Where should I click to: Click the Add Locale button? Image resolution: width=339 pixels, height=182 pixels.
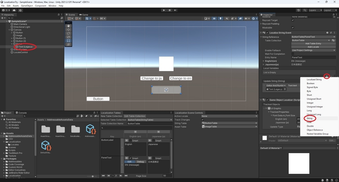tap(313, 47)
